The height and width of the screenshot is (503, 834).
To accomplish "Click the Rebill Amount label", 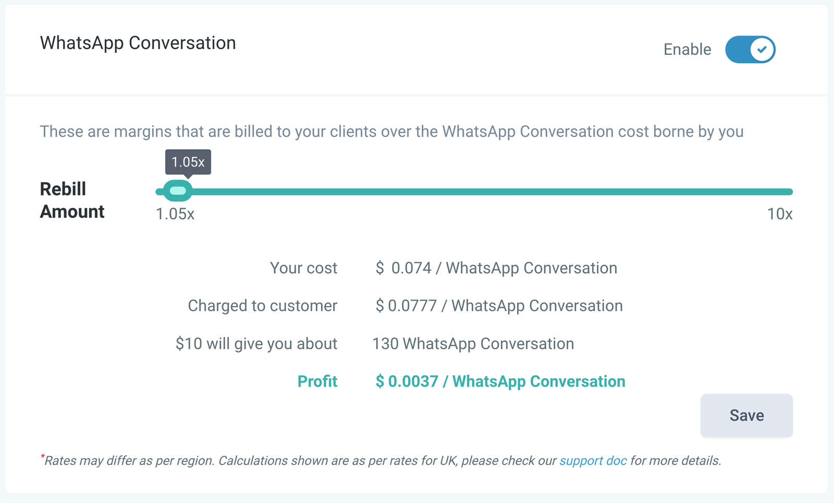I will coord(72,200).
